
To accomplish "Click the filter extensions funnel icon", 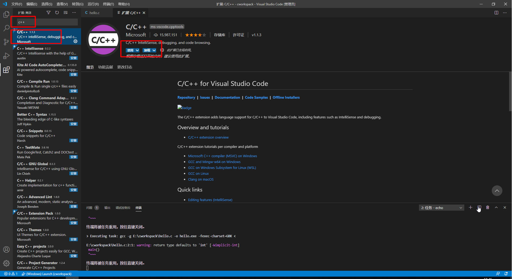I will [x=49, y=13].
